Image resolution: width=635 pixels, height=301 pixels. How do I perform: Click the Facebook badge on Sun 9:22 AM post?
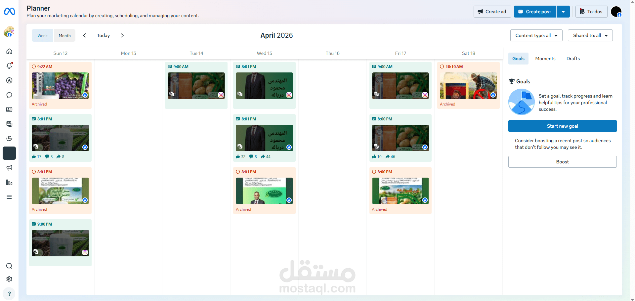85,95
